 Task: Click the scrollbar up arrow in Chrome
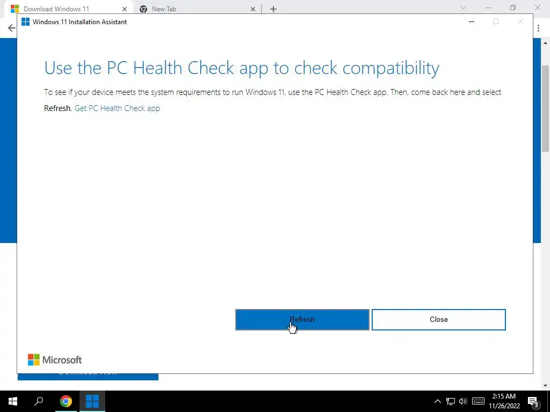(x=545, y=43)
